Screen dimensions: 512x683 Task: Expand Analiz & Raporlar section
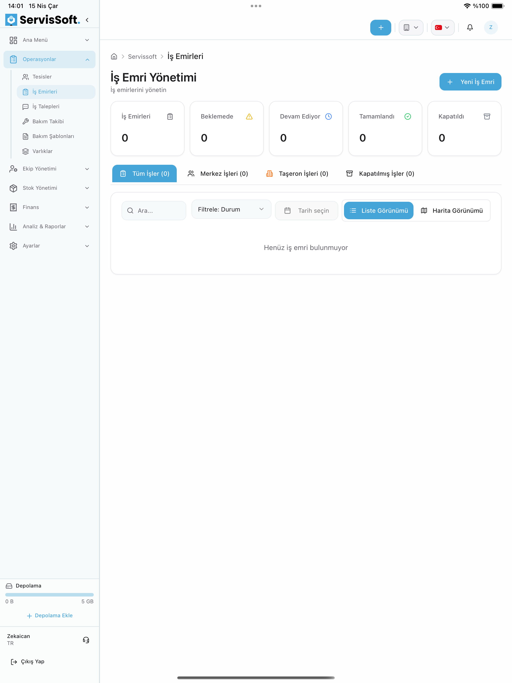click(49, 227)
